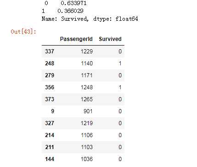Image resolution: width=197 pixels, height=167 pixels.
Task: Click row index 373
Action: pyautogui.click(x=50, y=99)
